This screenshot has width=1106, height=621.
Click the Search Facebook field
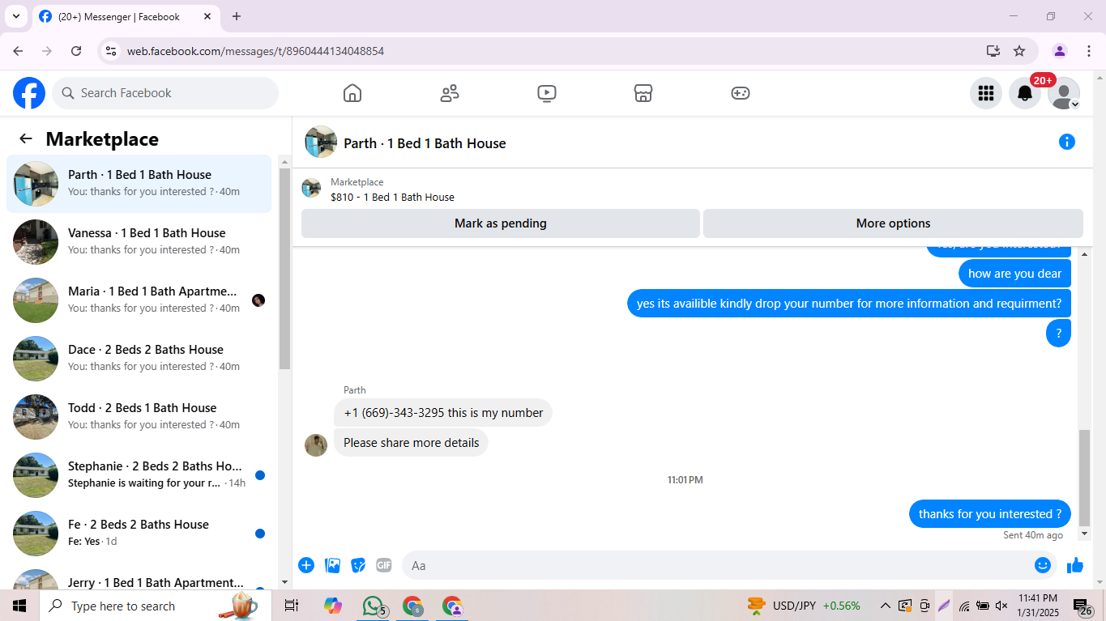coord(165,93)
